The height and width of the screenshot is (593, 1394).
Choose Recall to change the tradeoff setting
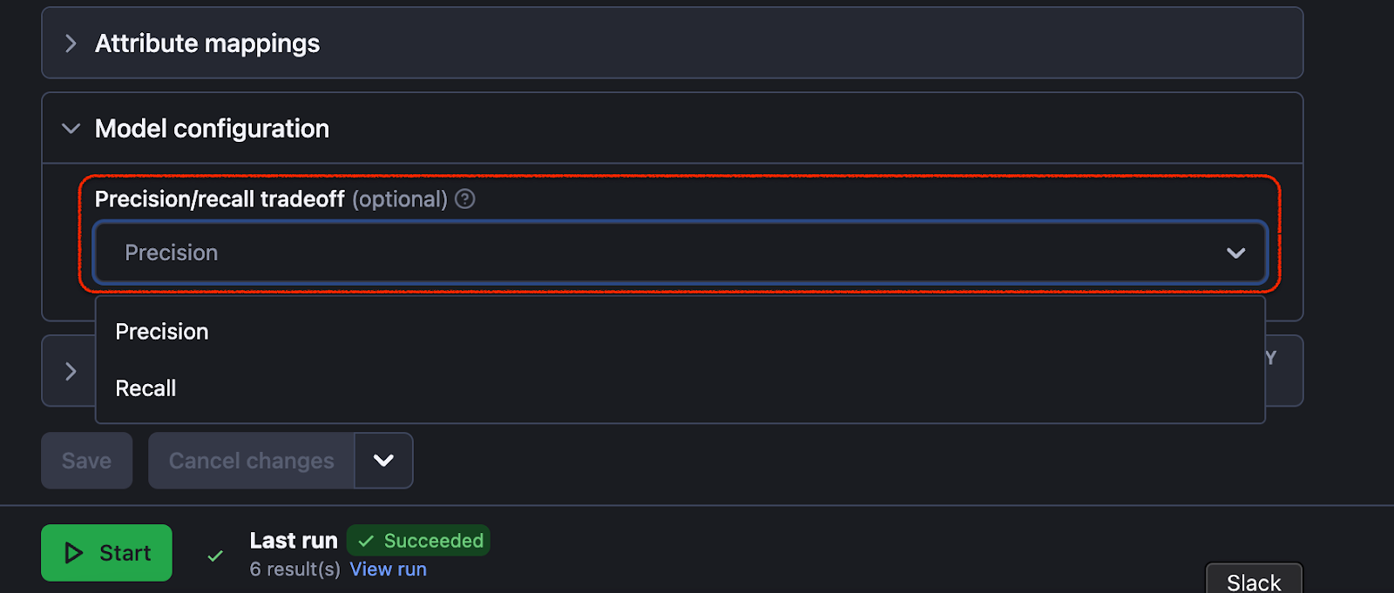(145, 387)
